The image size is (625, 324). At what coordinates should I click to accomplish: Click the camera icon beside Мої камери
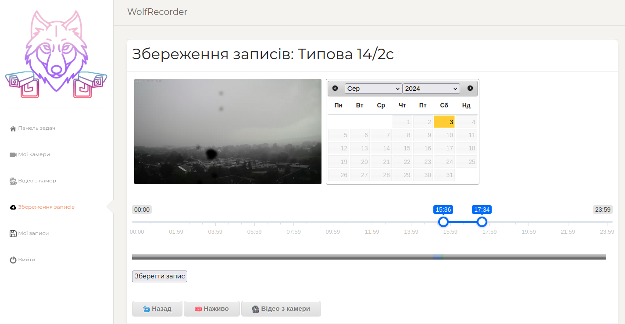pos(13,155)
